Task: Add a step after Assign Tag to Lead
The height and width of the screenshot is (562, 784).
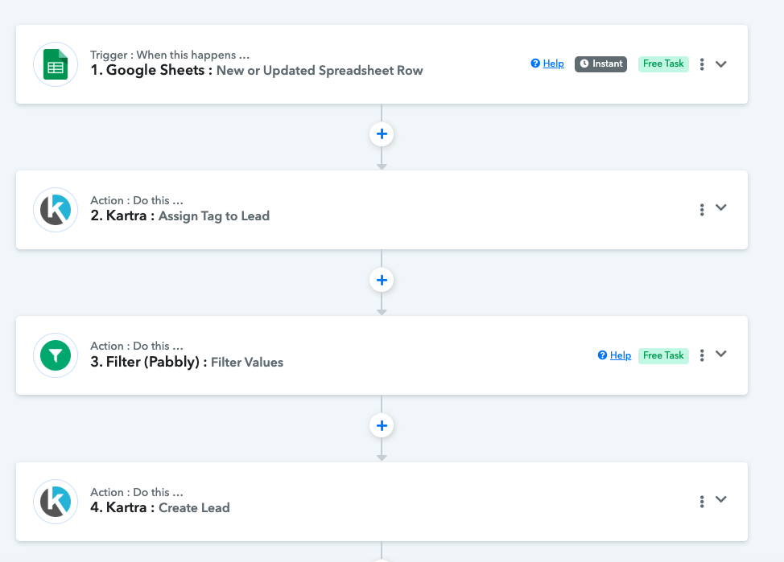Action: (382, 280)
